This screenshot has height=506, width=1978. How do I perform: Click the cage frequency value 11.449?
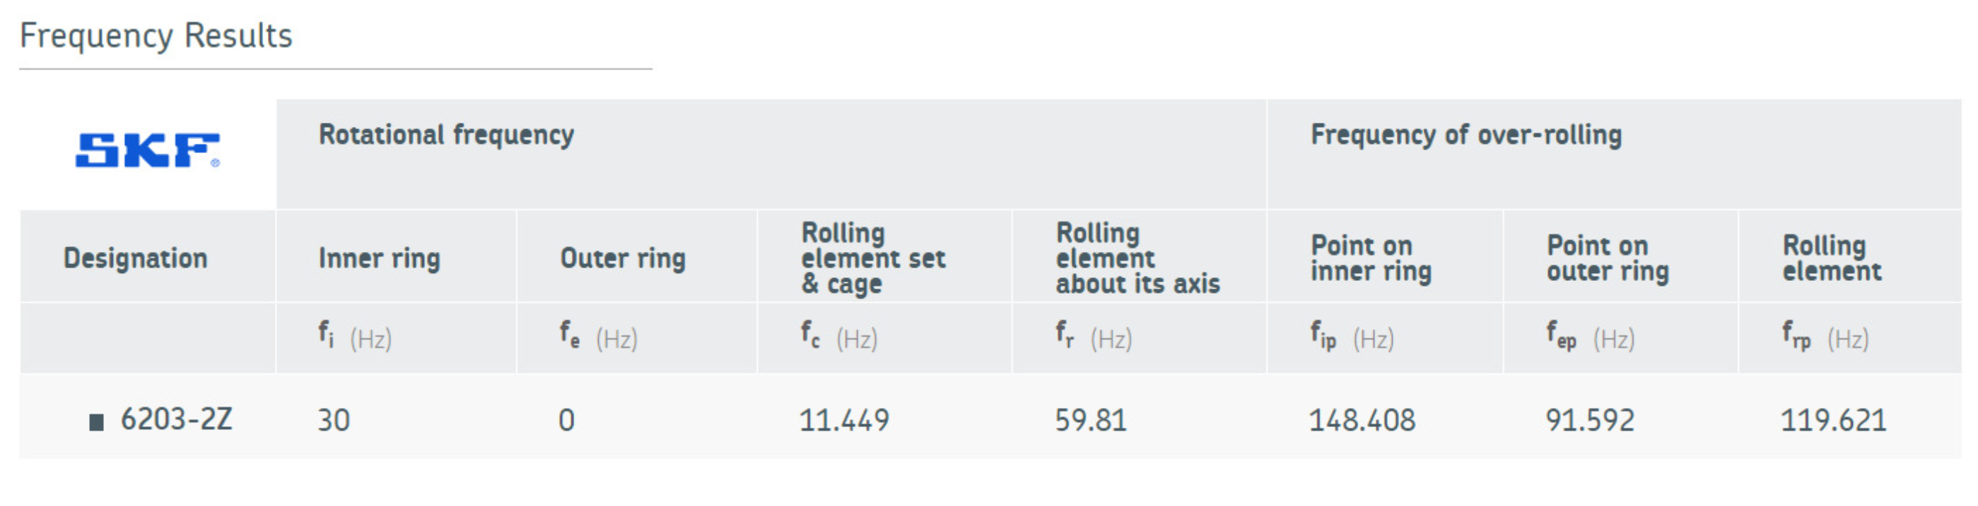[x=844, y=420]
